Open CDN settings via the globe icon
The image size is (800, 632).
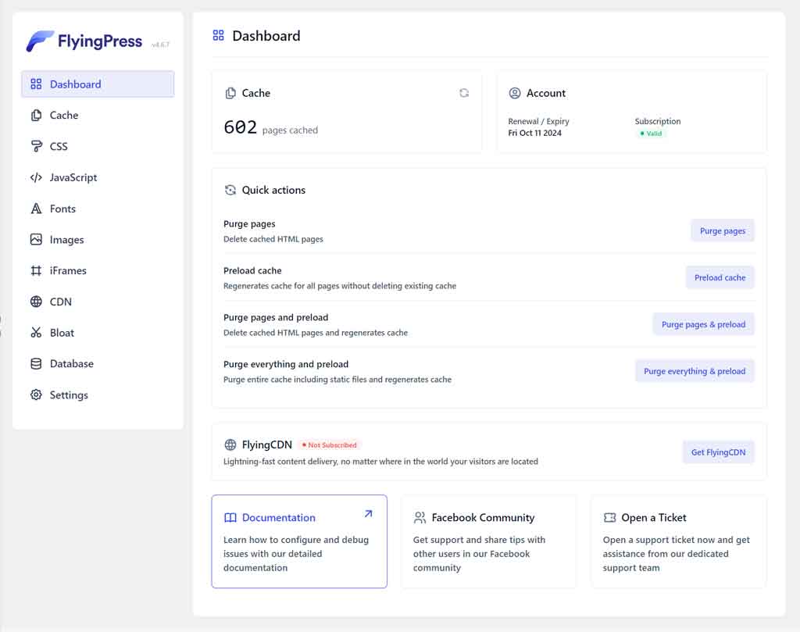(36, 302)
